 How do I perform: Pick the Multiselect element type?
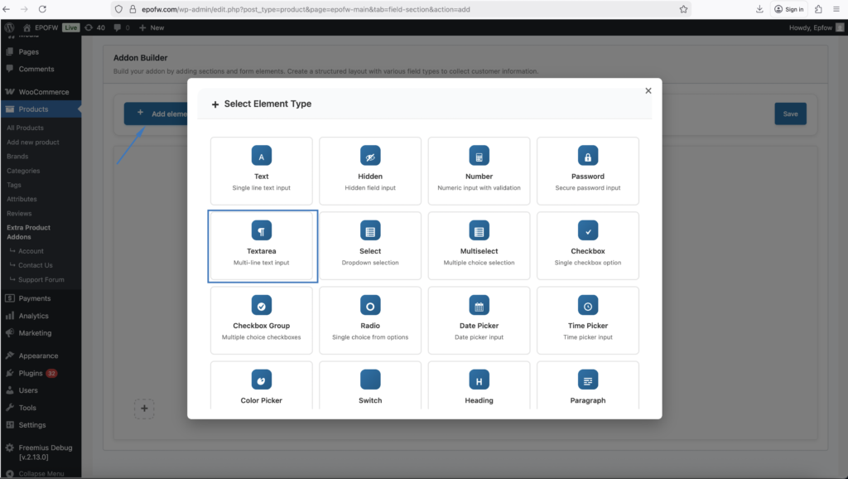pos(479,246)
